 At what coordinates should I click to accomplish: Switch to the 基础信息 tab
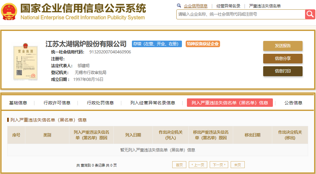[x=18, y=103]
